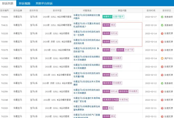
Task: Click green check icon in row 704121
Action: click(x=162, y=25)
